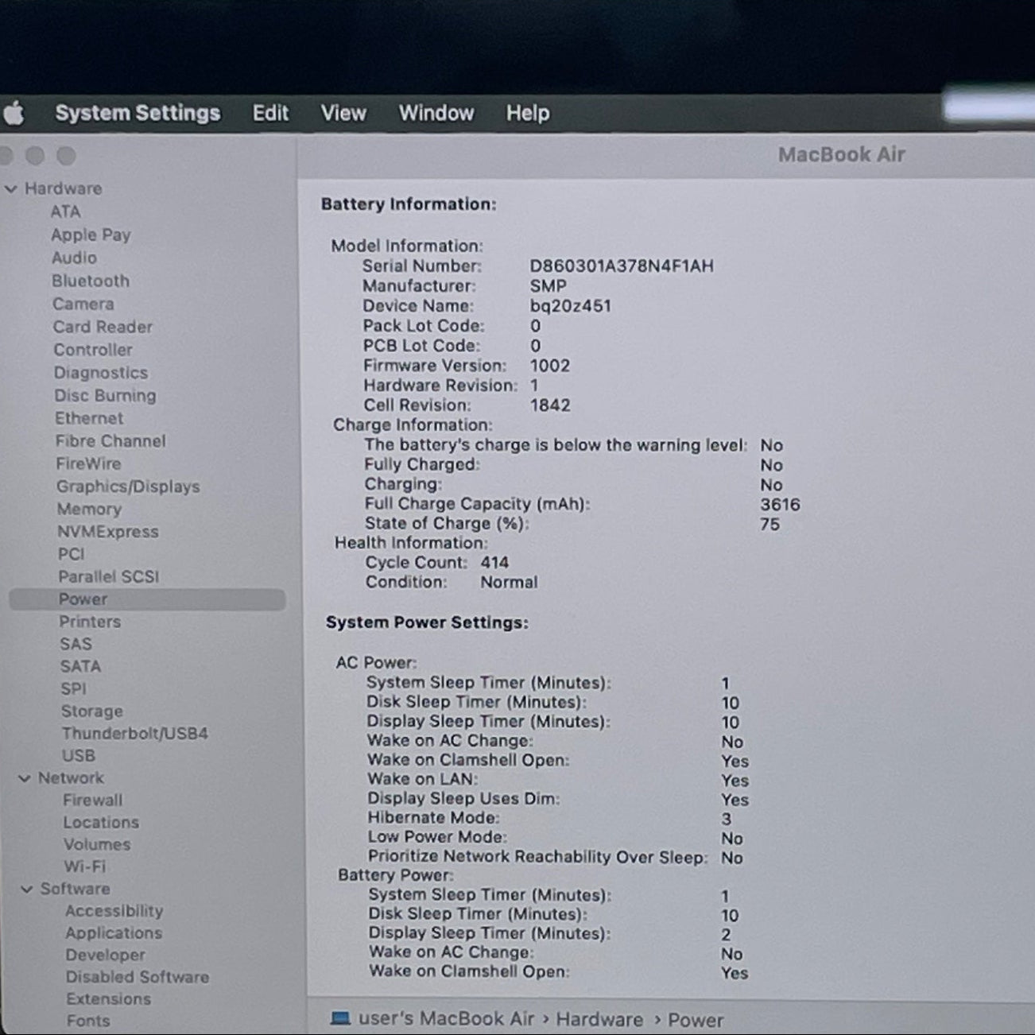Image resolution: width=1035 pixels, height=1035 pixels.
Task: Select Camera in the sidebar
Action: coord(83,304)
